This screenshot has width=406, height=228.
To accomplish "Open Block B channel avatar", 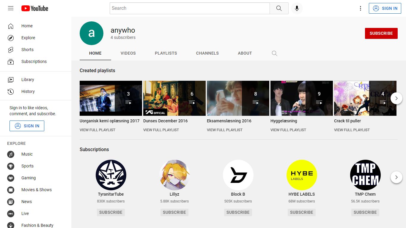I will coord(238,175).
